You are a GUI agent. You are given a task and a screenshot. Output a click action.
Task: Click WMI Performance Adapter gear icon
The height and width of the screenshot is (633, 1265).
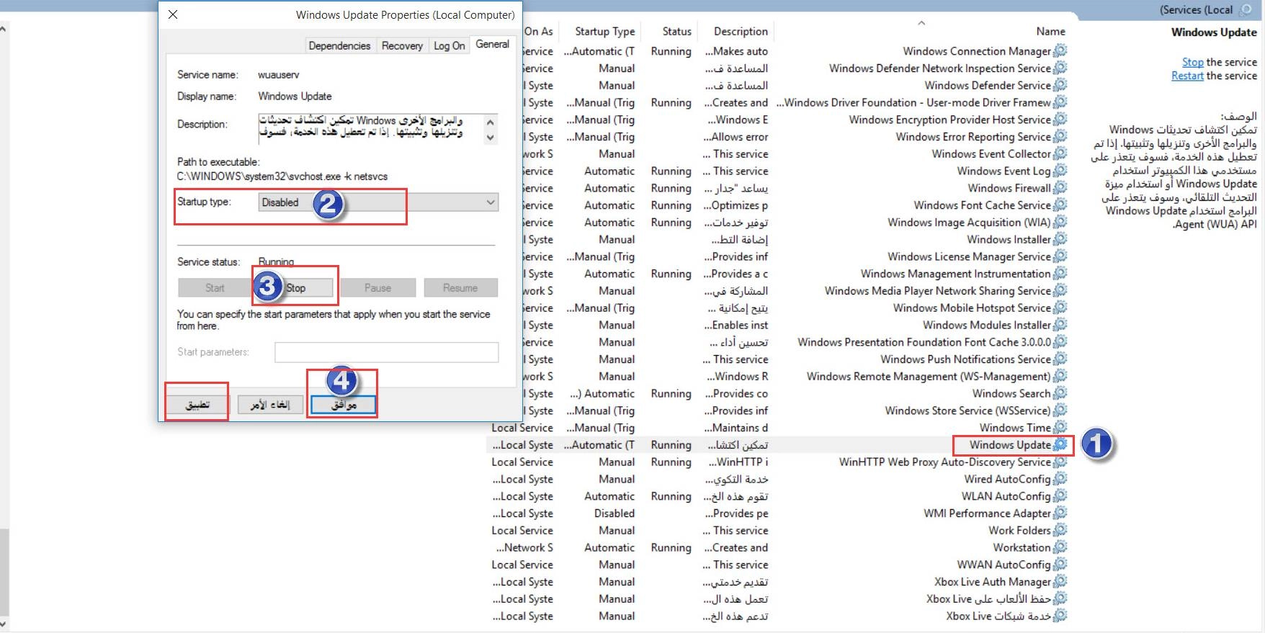(x=1060, y=513)
